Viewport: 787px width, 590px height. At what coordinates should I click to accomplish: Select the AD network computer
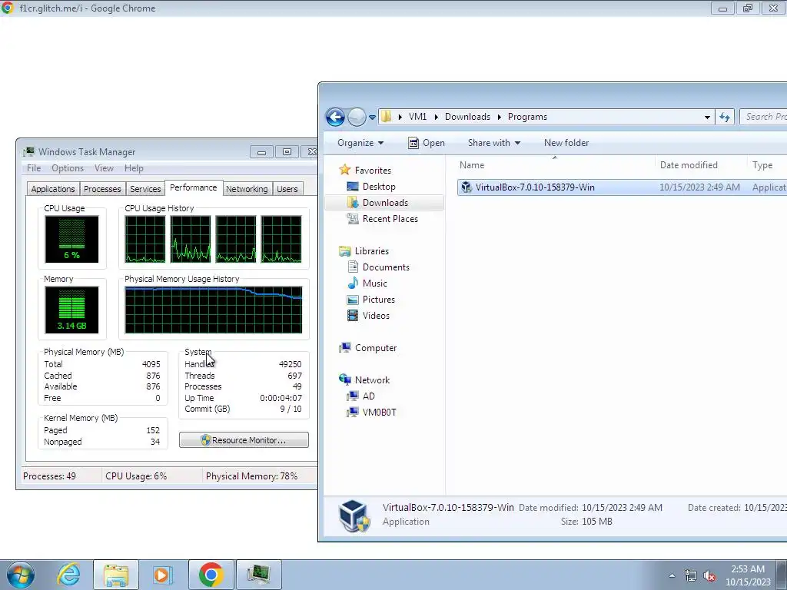(x=368, y=396)
